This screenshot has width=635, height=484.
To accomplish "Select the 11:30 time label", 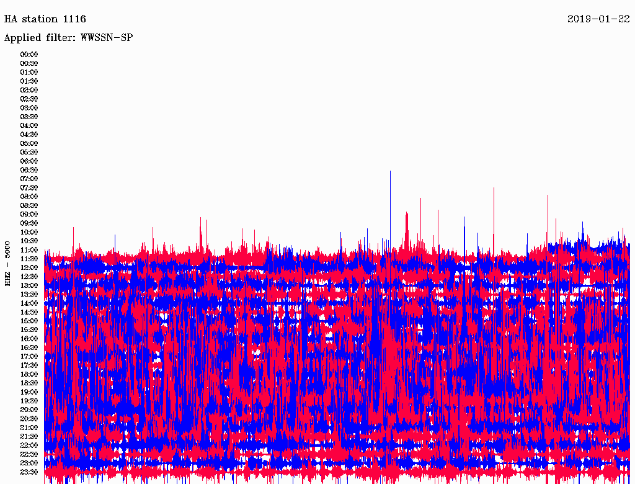I will pos(29,259).
